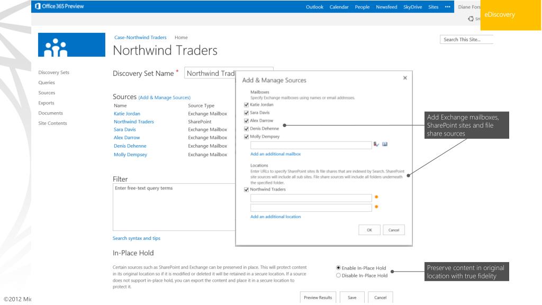Click Case-Northwind Traders breadcrumb link
This screenshot has width=542, height=305.
point(140,38)
